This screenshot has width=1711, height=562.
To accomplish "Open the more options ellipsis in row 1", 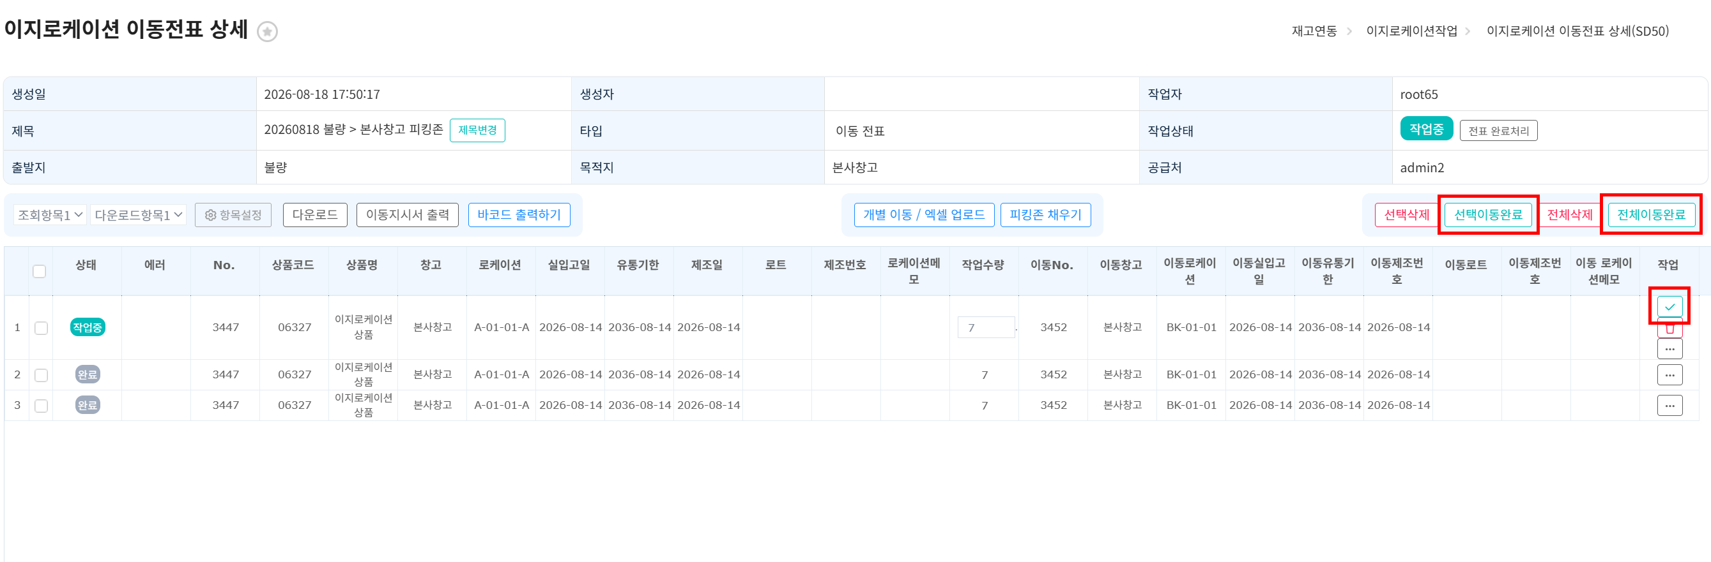I will [x=1669, y=348].
